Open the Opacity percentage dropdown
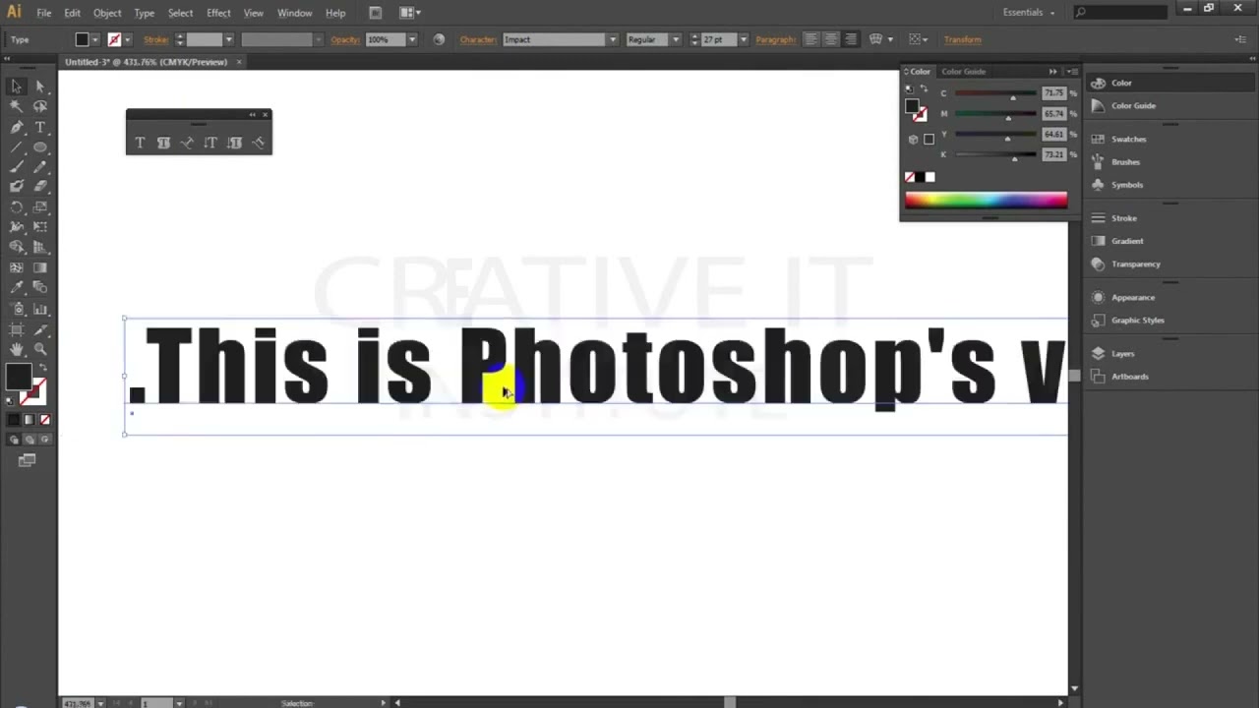Viewport: 1259px width, 708px height. [411, 39]
